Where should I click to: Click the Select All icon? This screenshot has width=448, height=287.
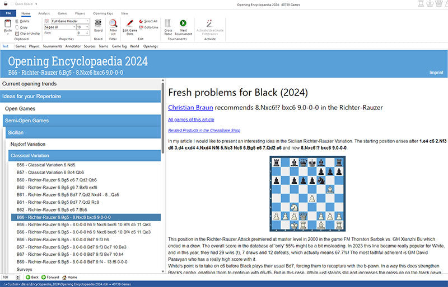(148, 21)
